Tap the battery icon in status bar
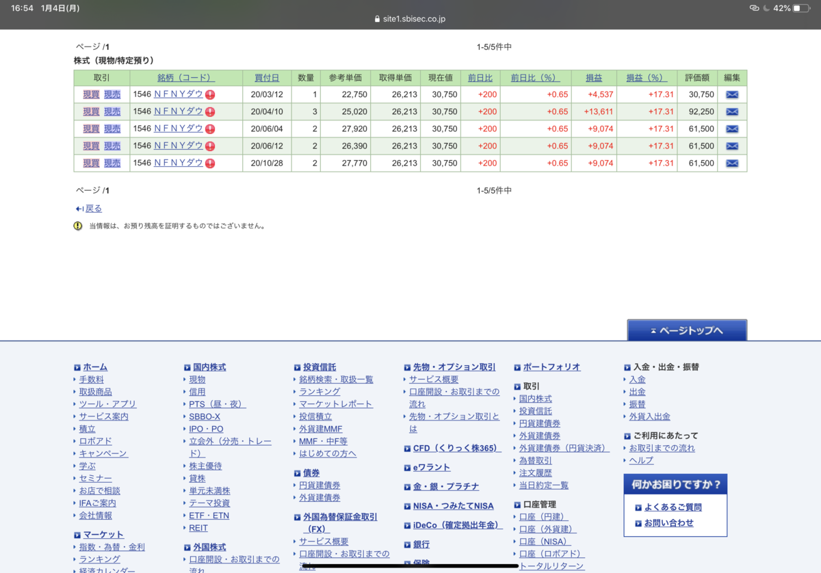Image resolution: width=821 pixels, height=573 pixels. coord(801,8)
